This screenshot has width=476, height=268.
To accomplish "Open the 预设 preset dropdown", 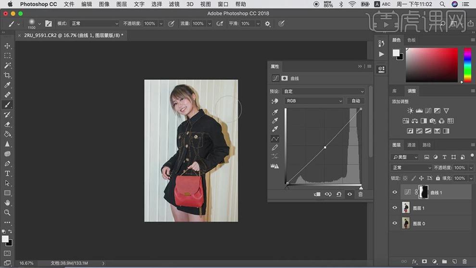I will tap(324, 91).
